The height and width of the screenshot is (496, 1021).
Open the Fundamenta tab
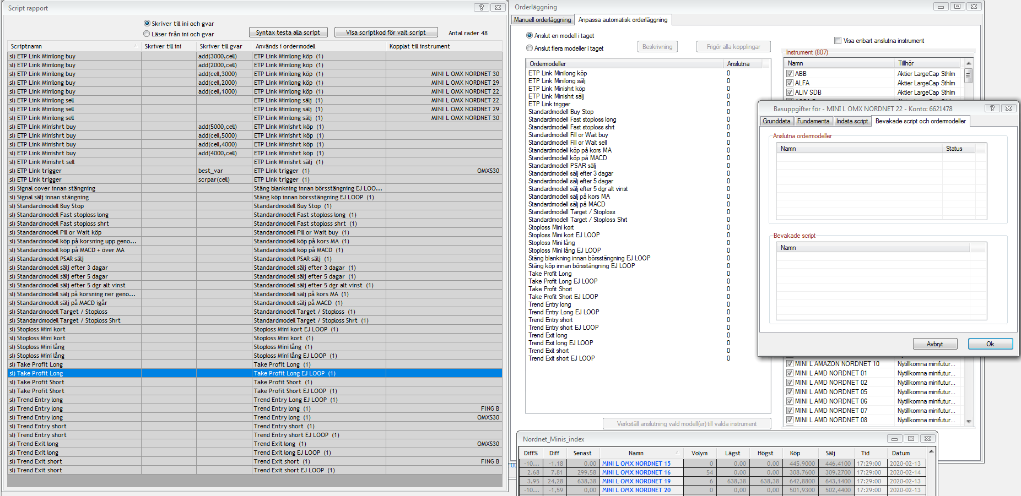tap(813, 121)
